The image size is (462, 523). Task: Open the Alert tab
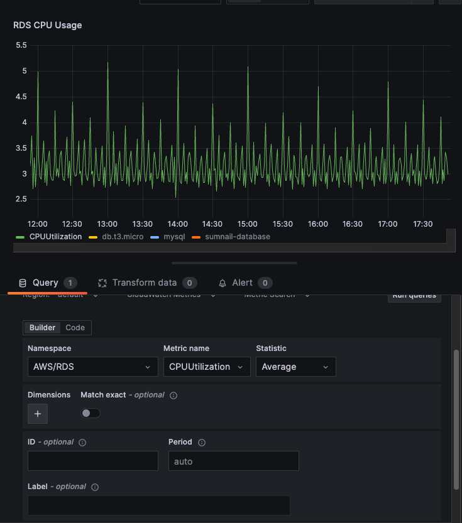click(245, 283)
